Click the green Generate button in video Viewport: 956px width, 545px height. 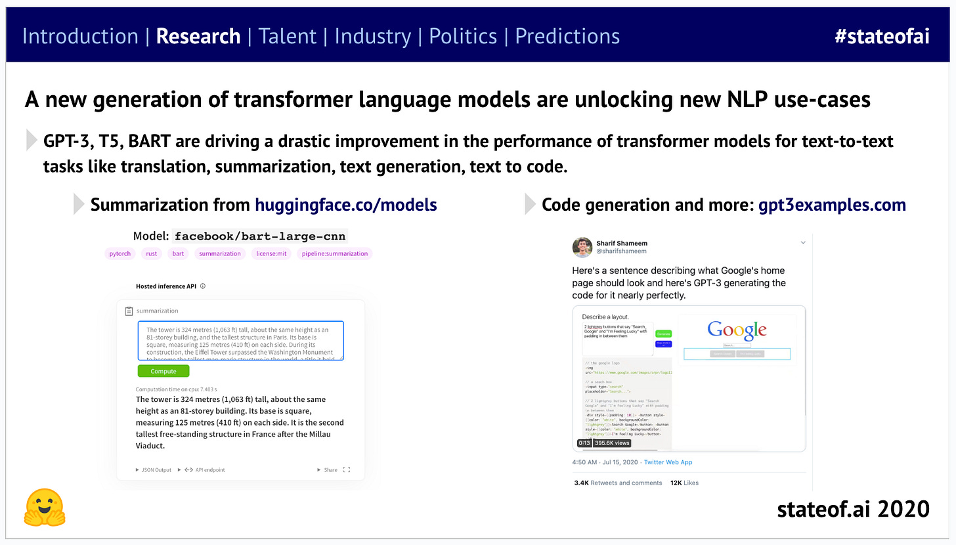663,334
